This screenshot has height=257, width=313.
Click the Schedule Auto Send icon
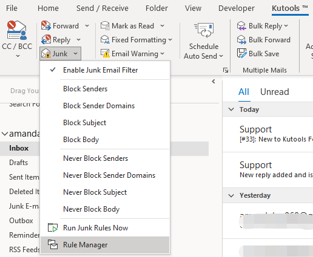[x=204, y=30]
